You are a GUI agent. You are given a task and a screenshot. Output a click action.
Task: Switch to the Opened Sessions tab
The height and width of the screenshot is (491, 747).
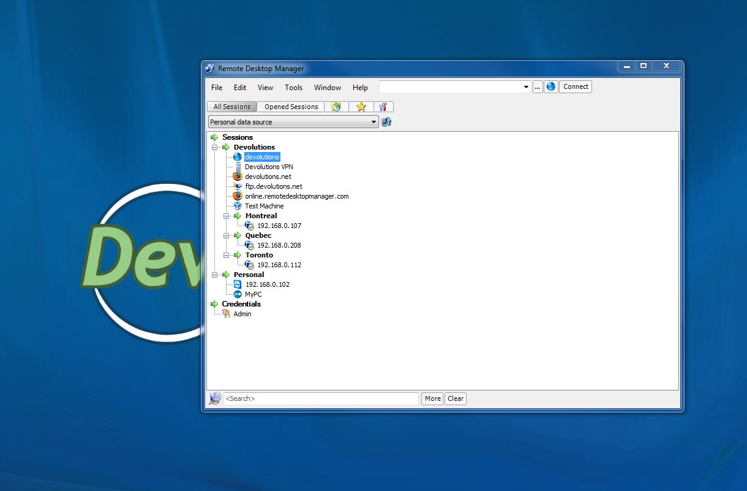point(291,107)
